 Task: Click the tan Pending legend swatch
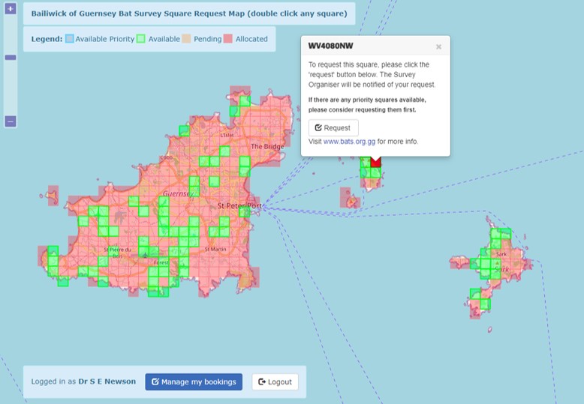tap(188, 39)
